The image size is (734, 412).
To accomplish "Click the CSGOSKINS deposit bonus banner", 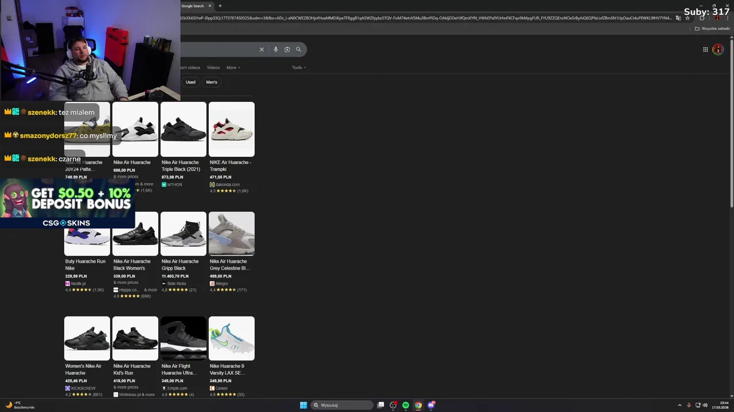I will 68,204.
